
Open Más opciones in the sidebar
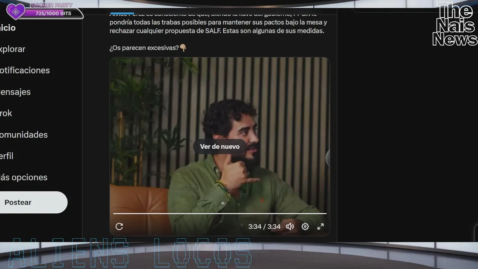pyautogui.click(x=24, y=177)
